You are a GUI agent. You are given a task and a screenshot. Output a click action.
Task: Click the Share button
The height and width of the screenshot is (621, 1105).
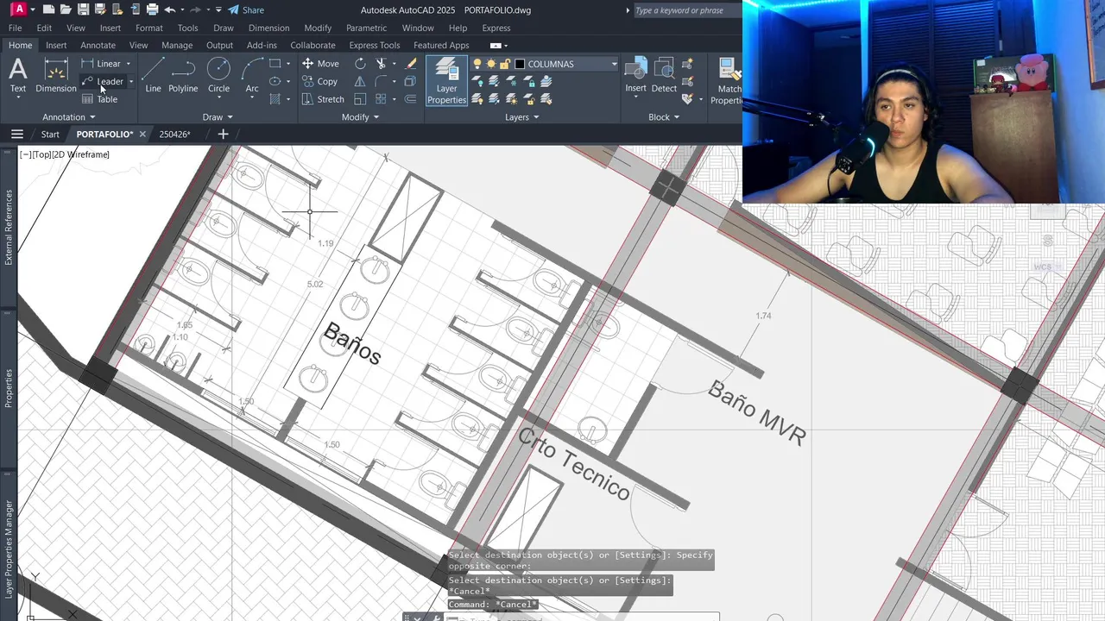[246, 10]
